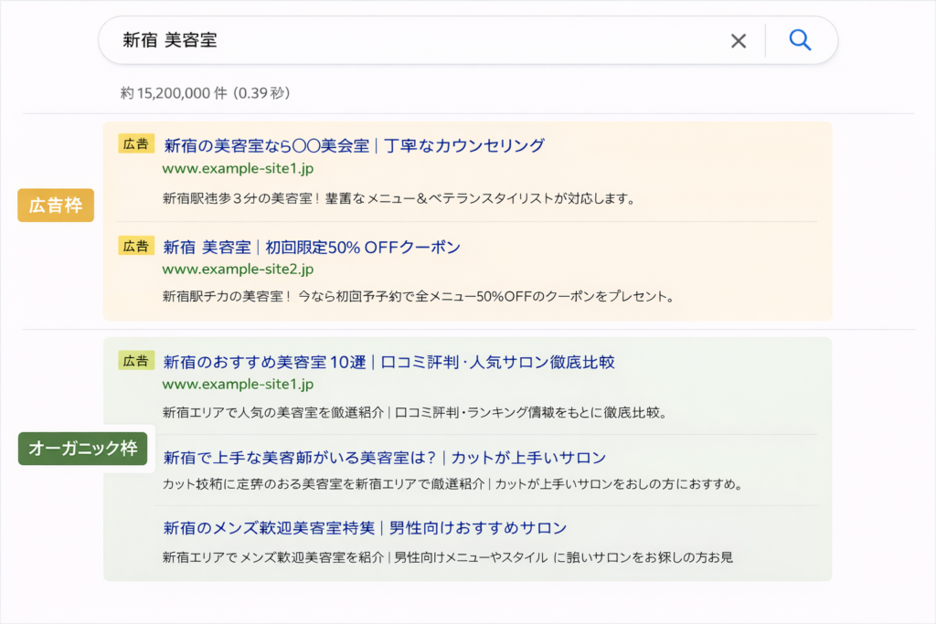Click the ベテランスタイリスト ad description snippet
The height and width of the screenshot is (624, 936).
pos(398,198)
